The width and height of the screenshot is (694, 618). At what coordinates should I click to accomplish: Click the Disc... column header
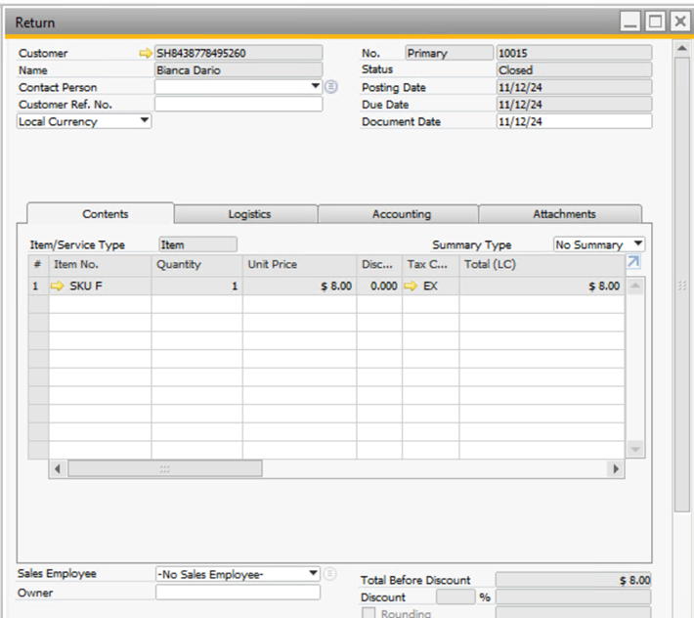coord(379,264)
